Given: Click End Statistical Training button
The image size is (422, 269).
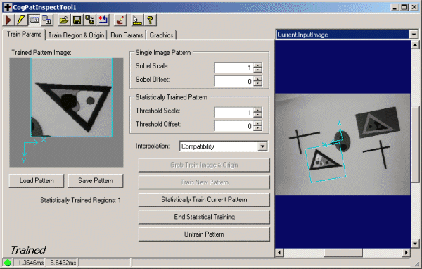Looking at the screenshot, I should [204, 217].
